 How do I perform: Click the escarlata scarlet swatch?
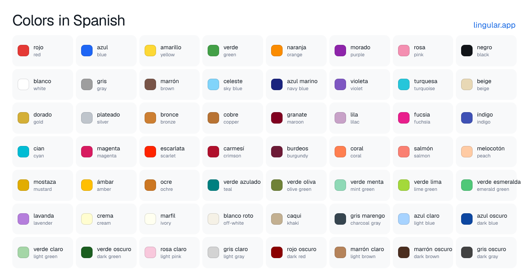[x=150, y=152]
